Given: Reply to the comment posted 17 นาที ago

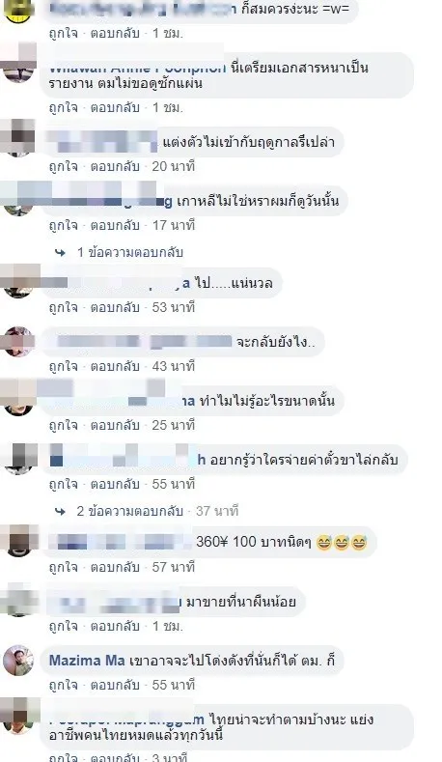Looking at the screenshot, I should click(115, 225).
